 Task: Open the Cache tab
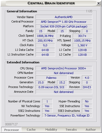pos(31,130)
